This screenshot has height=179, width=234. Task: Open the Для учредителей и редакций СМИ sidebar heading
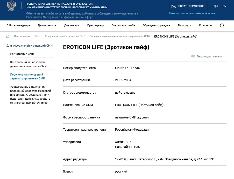click(30, 46)
